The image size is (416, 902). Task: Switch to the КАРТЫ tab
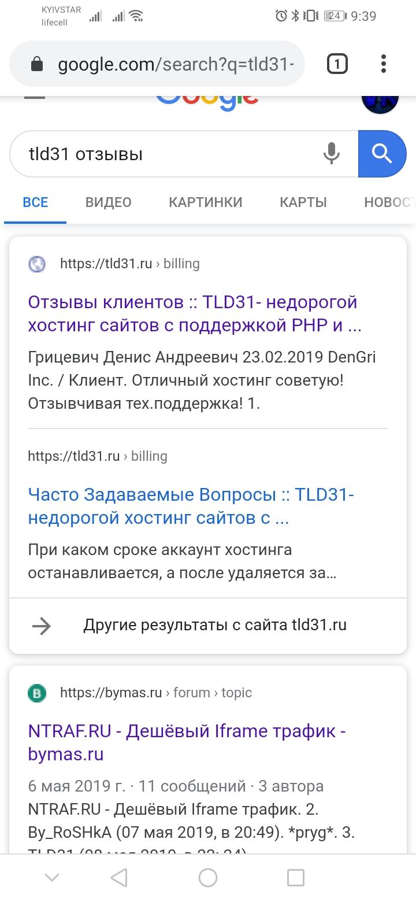303,202
